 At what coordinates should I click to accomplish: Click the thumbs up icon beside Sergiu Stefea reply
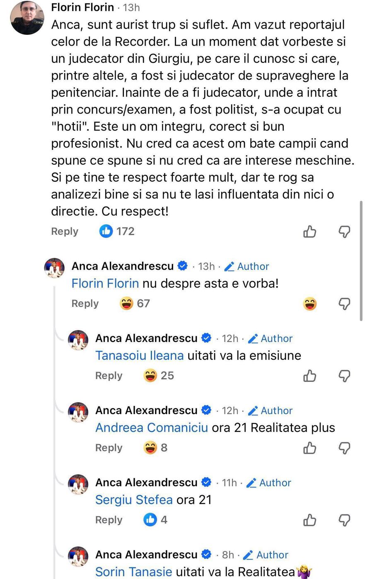coord(309,520)
